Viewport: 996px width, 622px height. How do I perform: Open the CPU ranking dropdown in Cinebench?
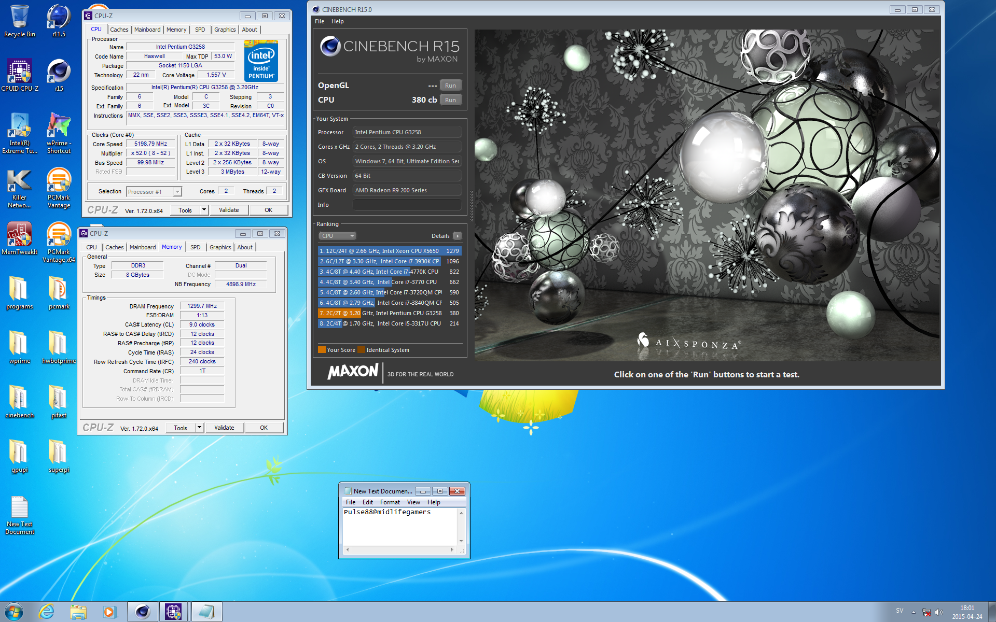[x=337, y=236]
